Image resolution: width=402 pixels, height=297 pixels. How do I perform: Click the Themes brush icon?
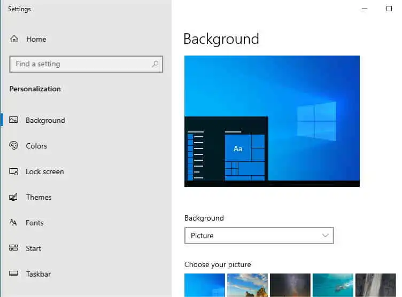point(13,197)
